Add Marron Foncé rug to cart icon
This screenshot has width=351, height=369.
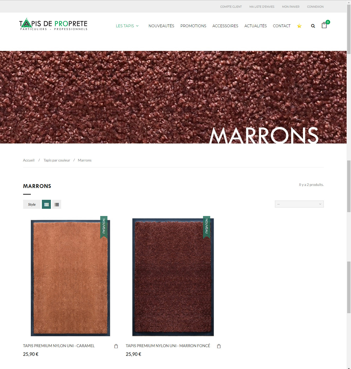tap(219, 346)
